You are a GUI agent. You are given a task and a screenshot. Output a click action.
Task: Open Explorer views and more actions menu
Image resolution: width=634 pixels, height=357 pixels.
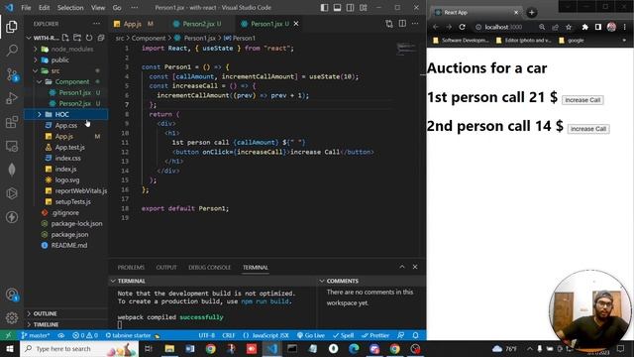click(x=96, y=24)
